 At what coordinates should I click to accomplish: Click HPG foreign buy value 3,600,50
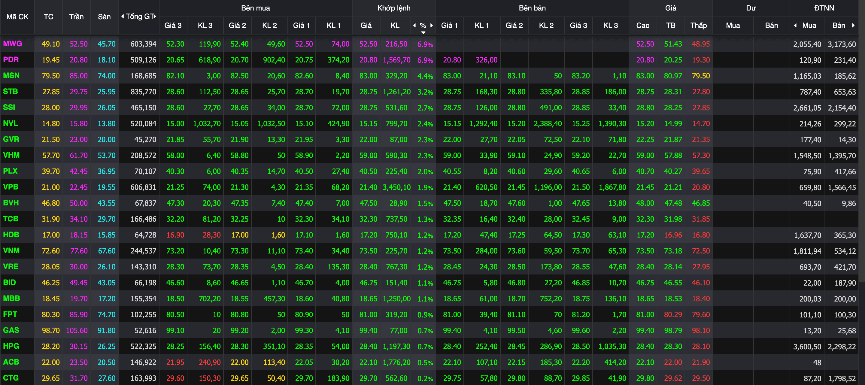pos(807,346)
